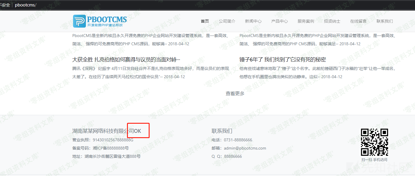Image resolution: width=415 pixels, height=176 pixels.
Task: Open the 在线留言 navigation tab
Action: coord(358,21)
